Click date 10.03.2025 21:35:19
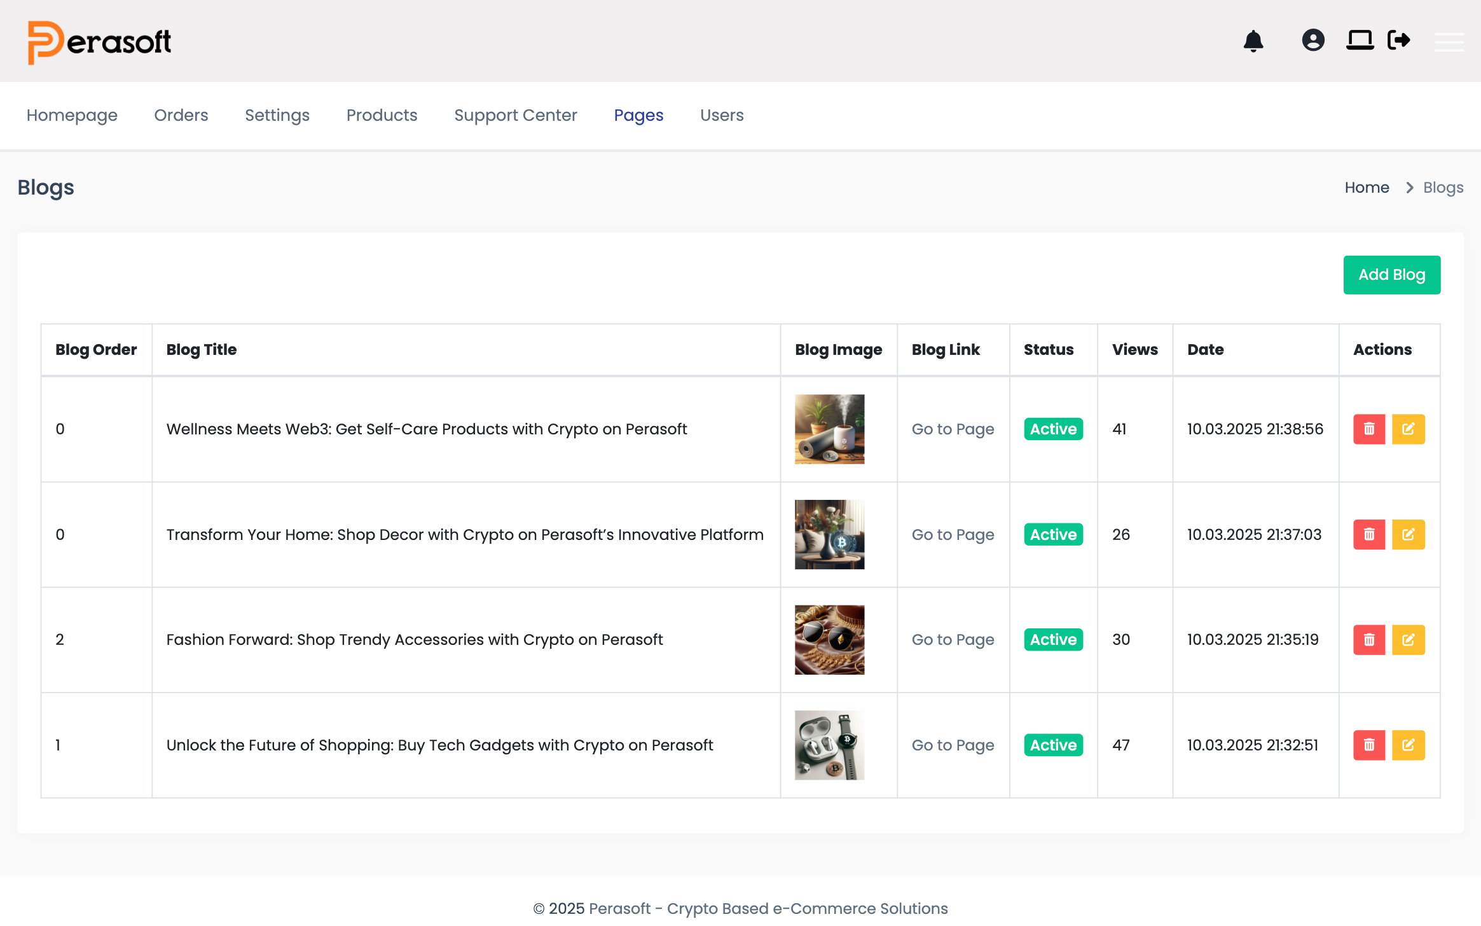 tap(1253, 640)
